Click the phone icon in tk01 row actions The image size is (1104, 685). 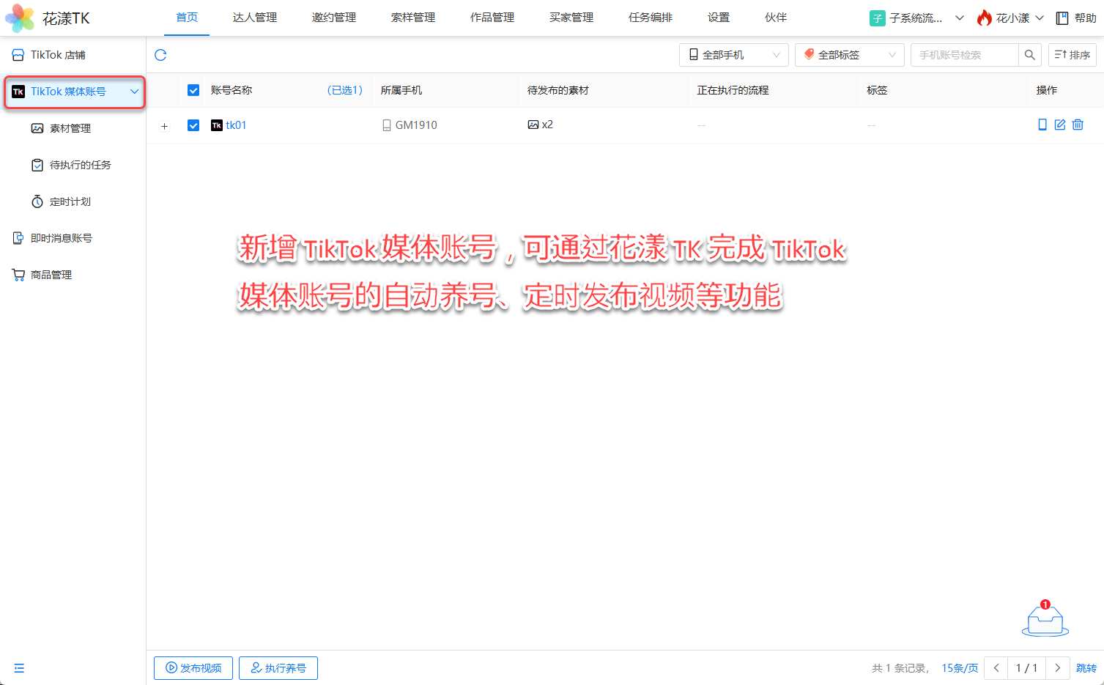[1042, 125]
